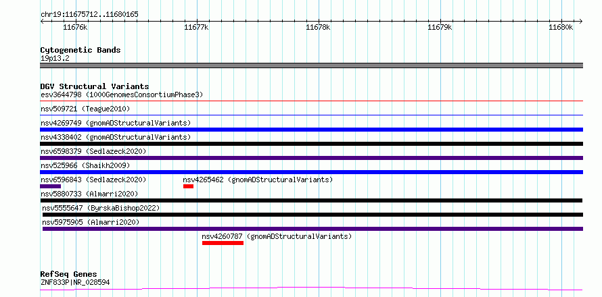Viewport: 602px width, 297px height.
Task: Click the chr19:11675712..11680165 position label
Action: pos(89,15)
